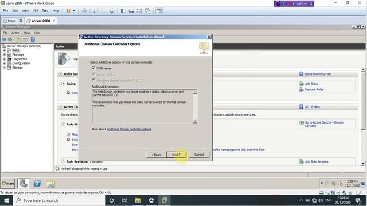
Task: Collapse the Active Directory section chevron
Action: (x=61, y=107)
